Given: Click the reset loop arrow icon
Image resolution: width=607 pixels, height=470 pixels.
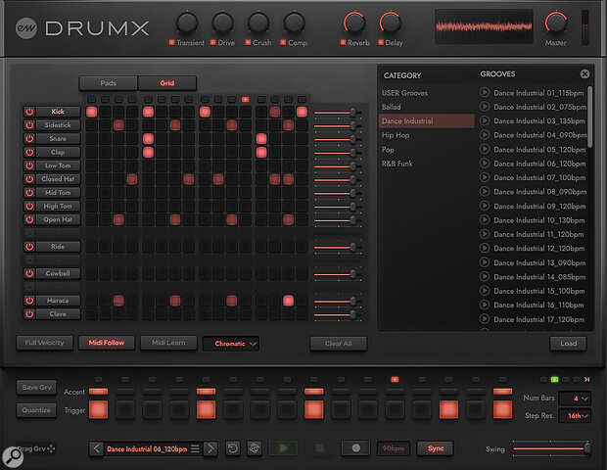Looking at the screenshot, I should [x=233, y=448].
